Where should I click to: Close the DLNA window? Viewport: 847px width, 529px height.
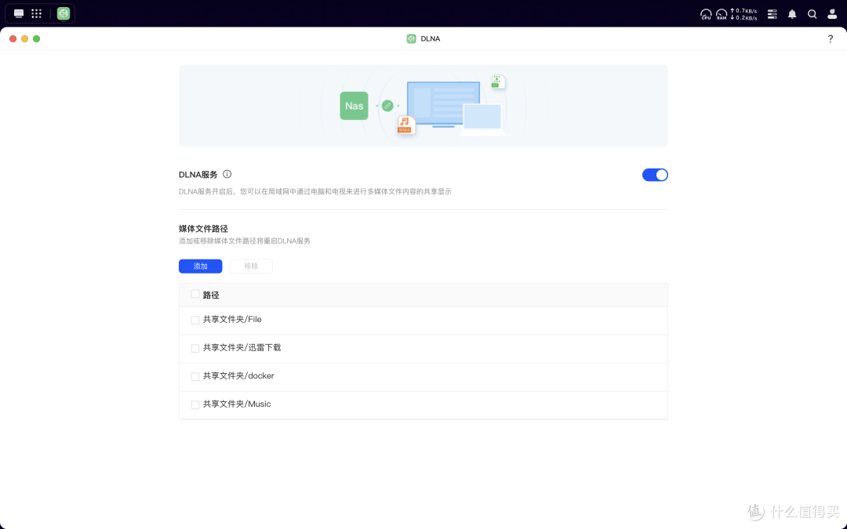point(13,39)
